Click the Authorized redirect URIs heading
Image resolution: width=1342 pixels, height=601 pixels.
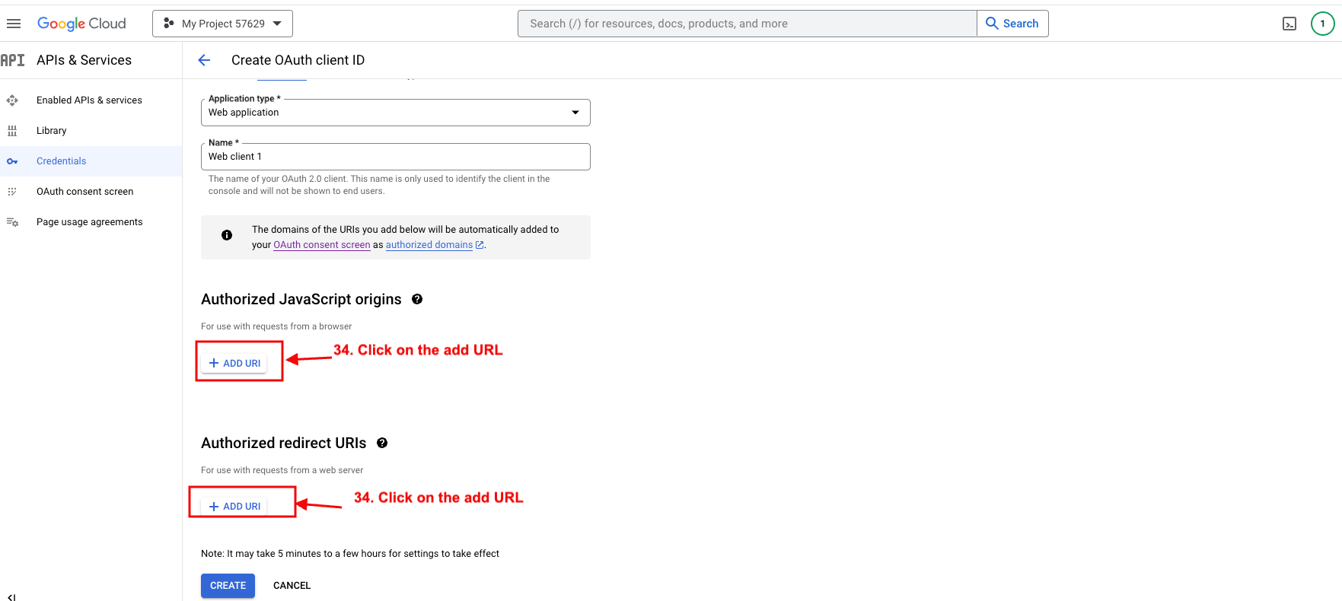(x=283, y=443)
